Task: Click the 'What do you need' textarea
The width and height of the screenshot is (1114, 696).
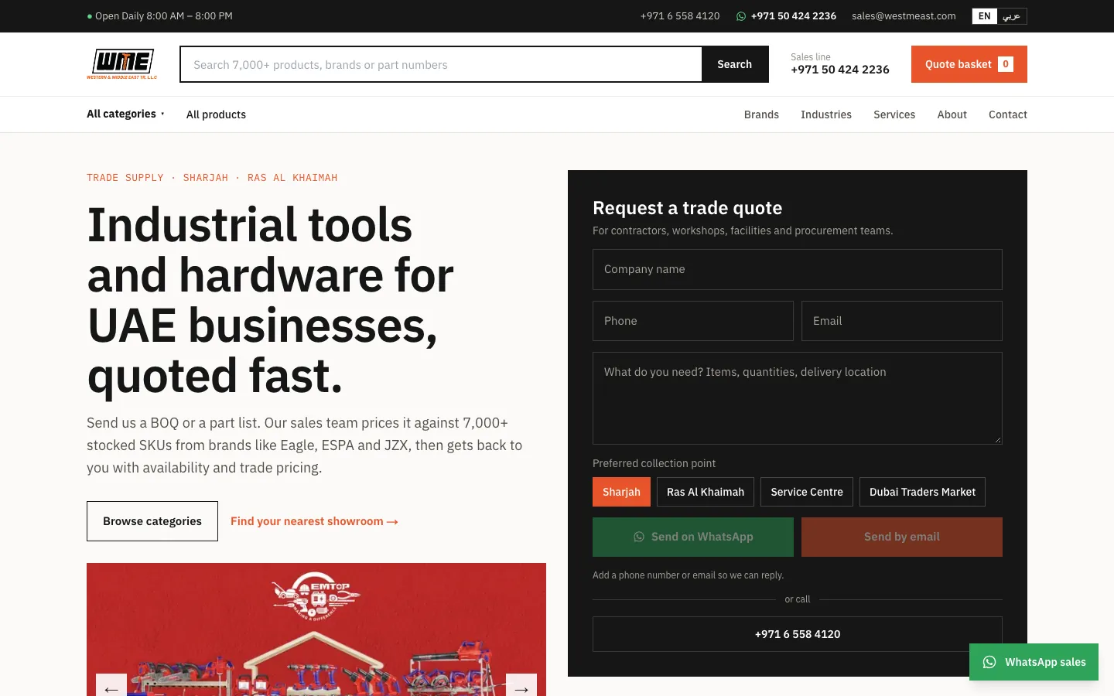Action: coord(798,398)
